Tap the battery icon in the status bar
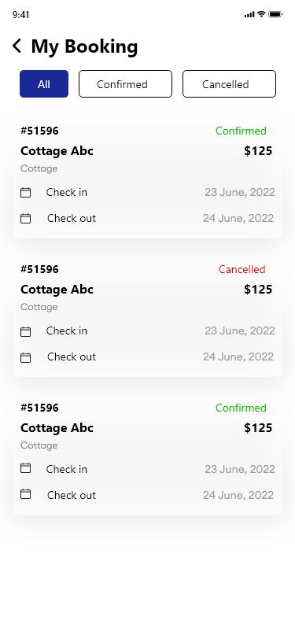The image size is (295, 639). (275, 15)
